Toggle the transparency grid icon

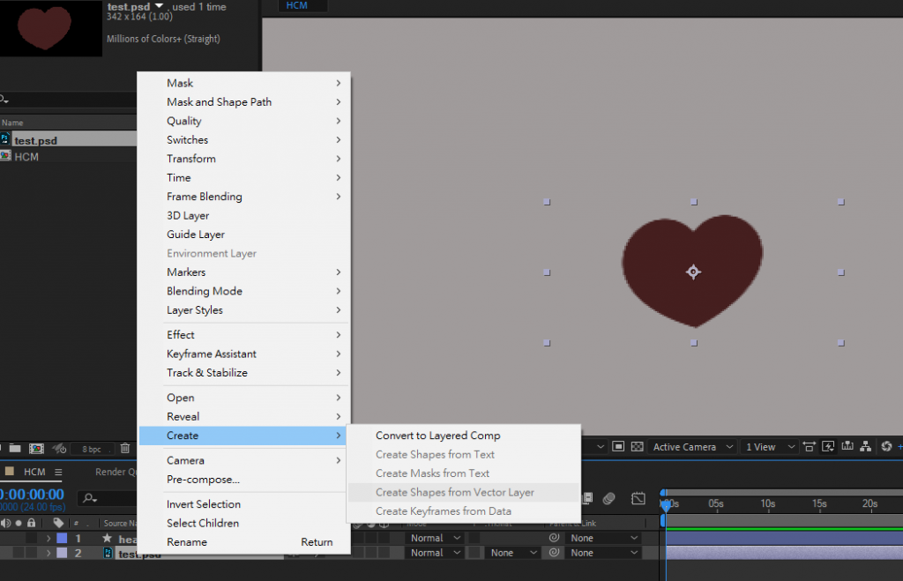(x=637, y=447)
